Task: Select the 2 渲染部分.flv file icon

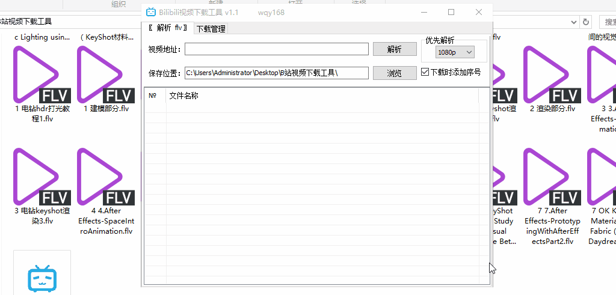Action: click(552, 75)
